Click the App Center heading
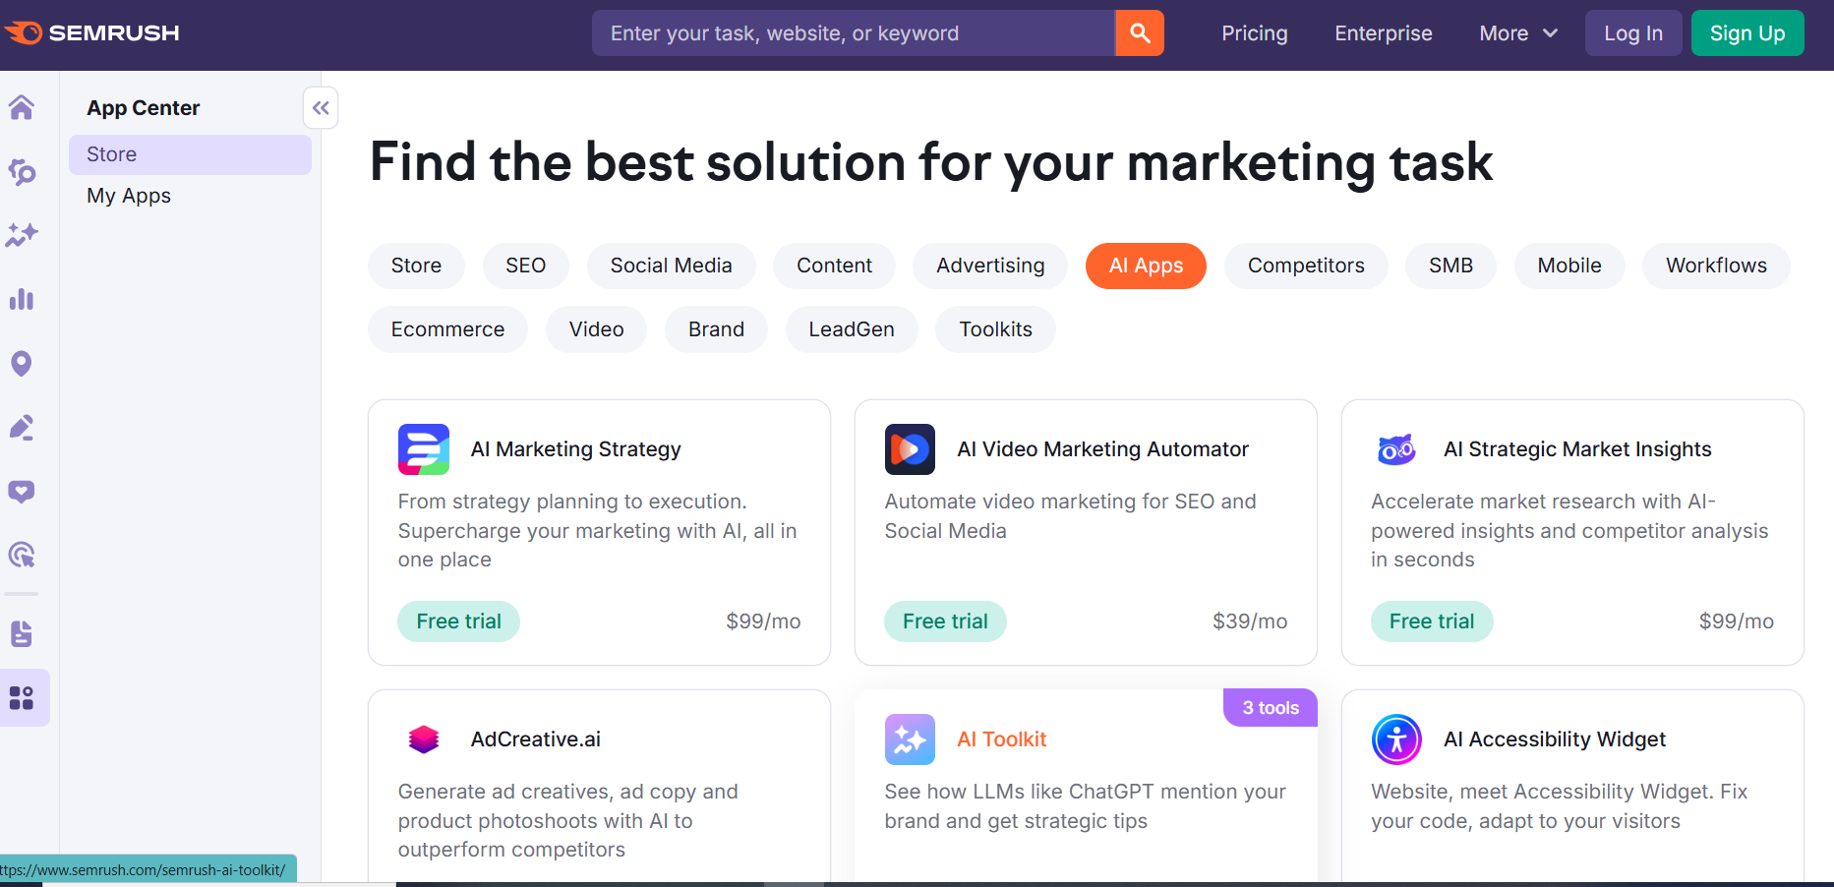Image resolution: width=1834 pixels, height=887 pixels. [x=144, y=108]
